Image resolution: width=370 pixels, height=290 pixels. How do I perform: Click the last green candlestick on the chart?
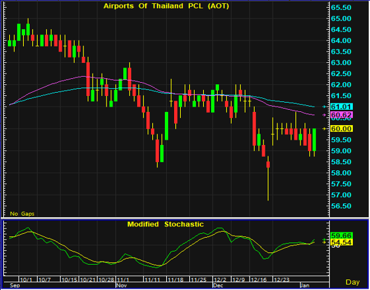click(x=314, y=140)
